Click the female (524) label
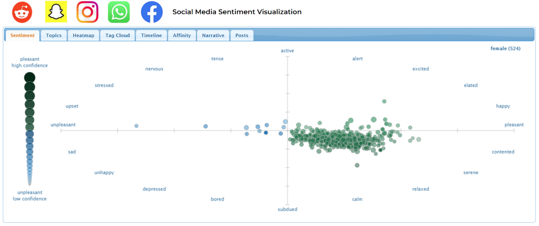539x226 pixels. click(x=505, y=48)
